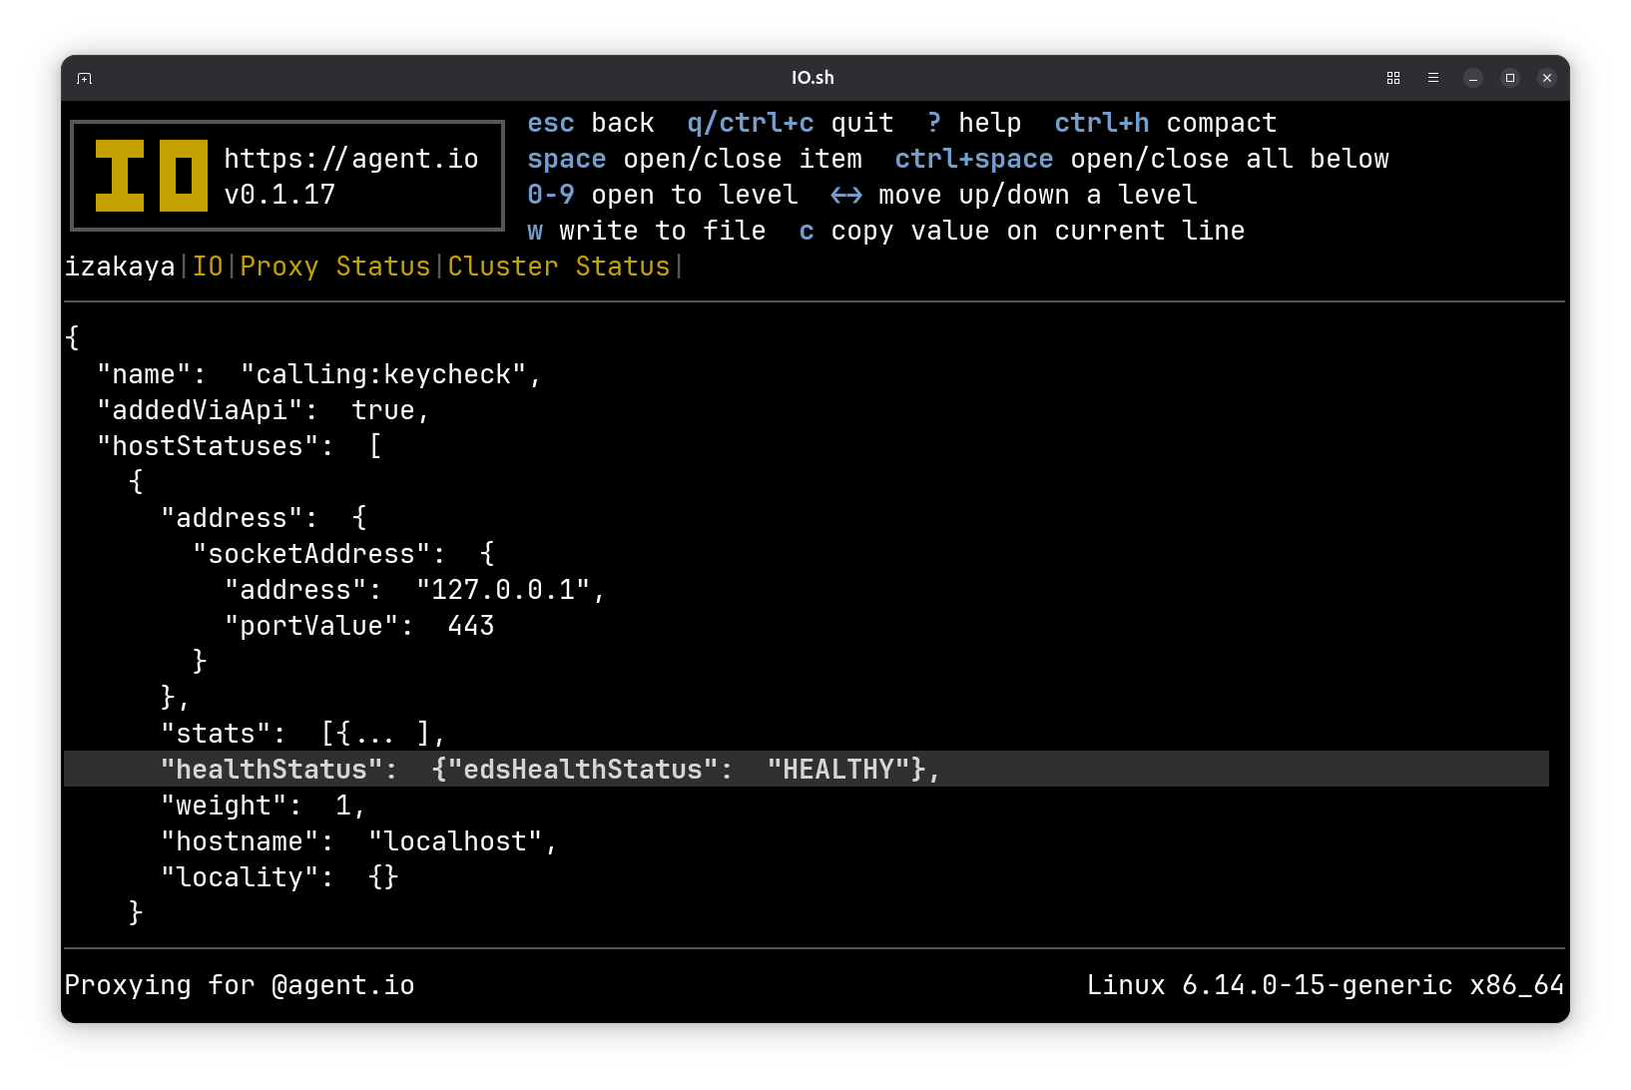
Task: Click the Linux 6.14.0-15-generic x86_64 status
Action: 1326,985
